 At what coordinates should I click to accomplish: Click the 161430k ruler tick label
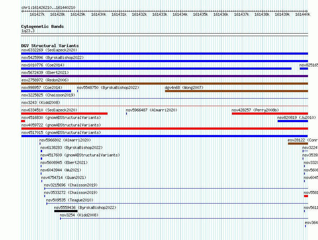tap(99, 14)
